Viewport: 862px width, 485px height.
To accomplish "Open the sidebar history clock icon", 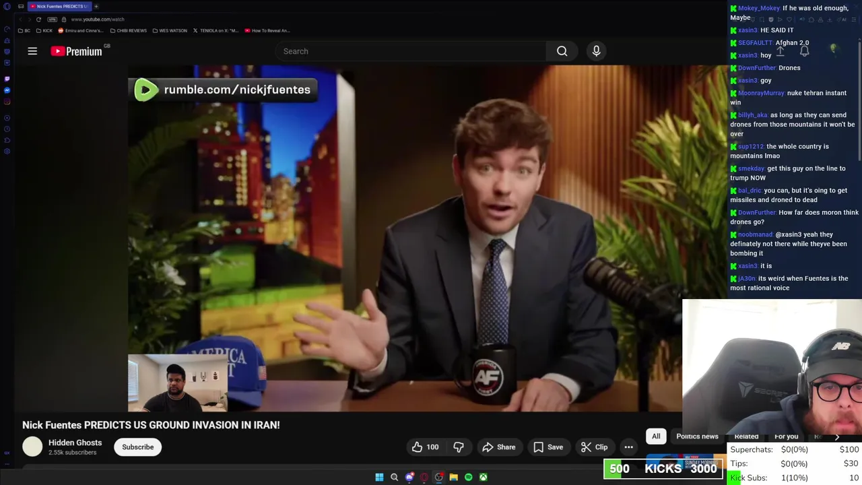I will pos(7,129).
